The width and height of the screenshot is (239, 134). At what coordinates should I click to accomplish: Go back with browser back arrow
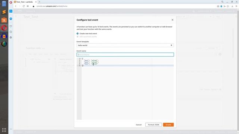(16, 6)
